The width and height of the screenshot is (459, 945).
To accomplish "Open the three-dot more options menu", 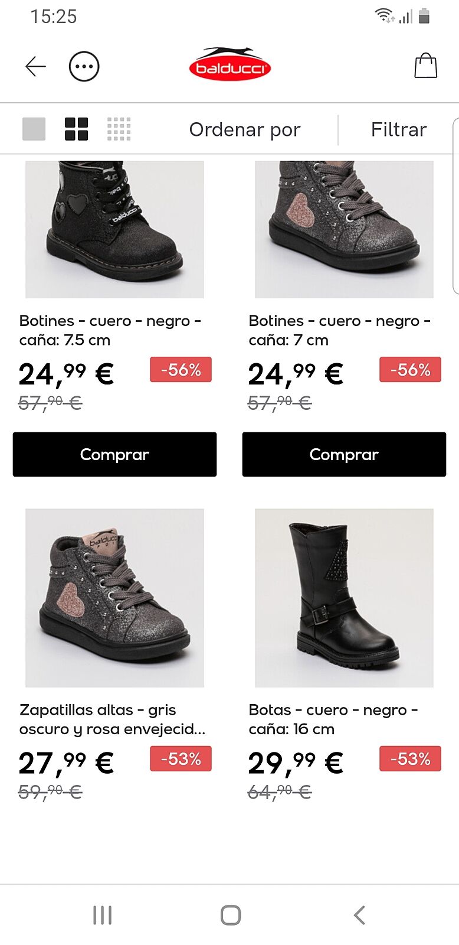I will click(x=84, y=67).
